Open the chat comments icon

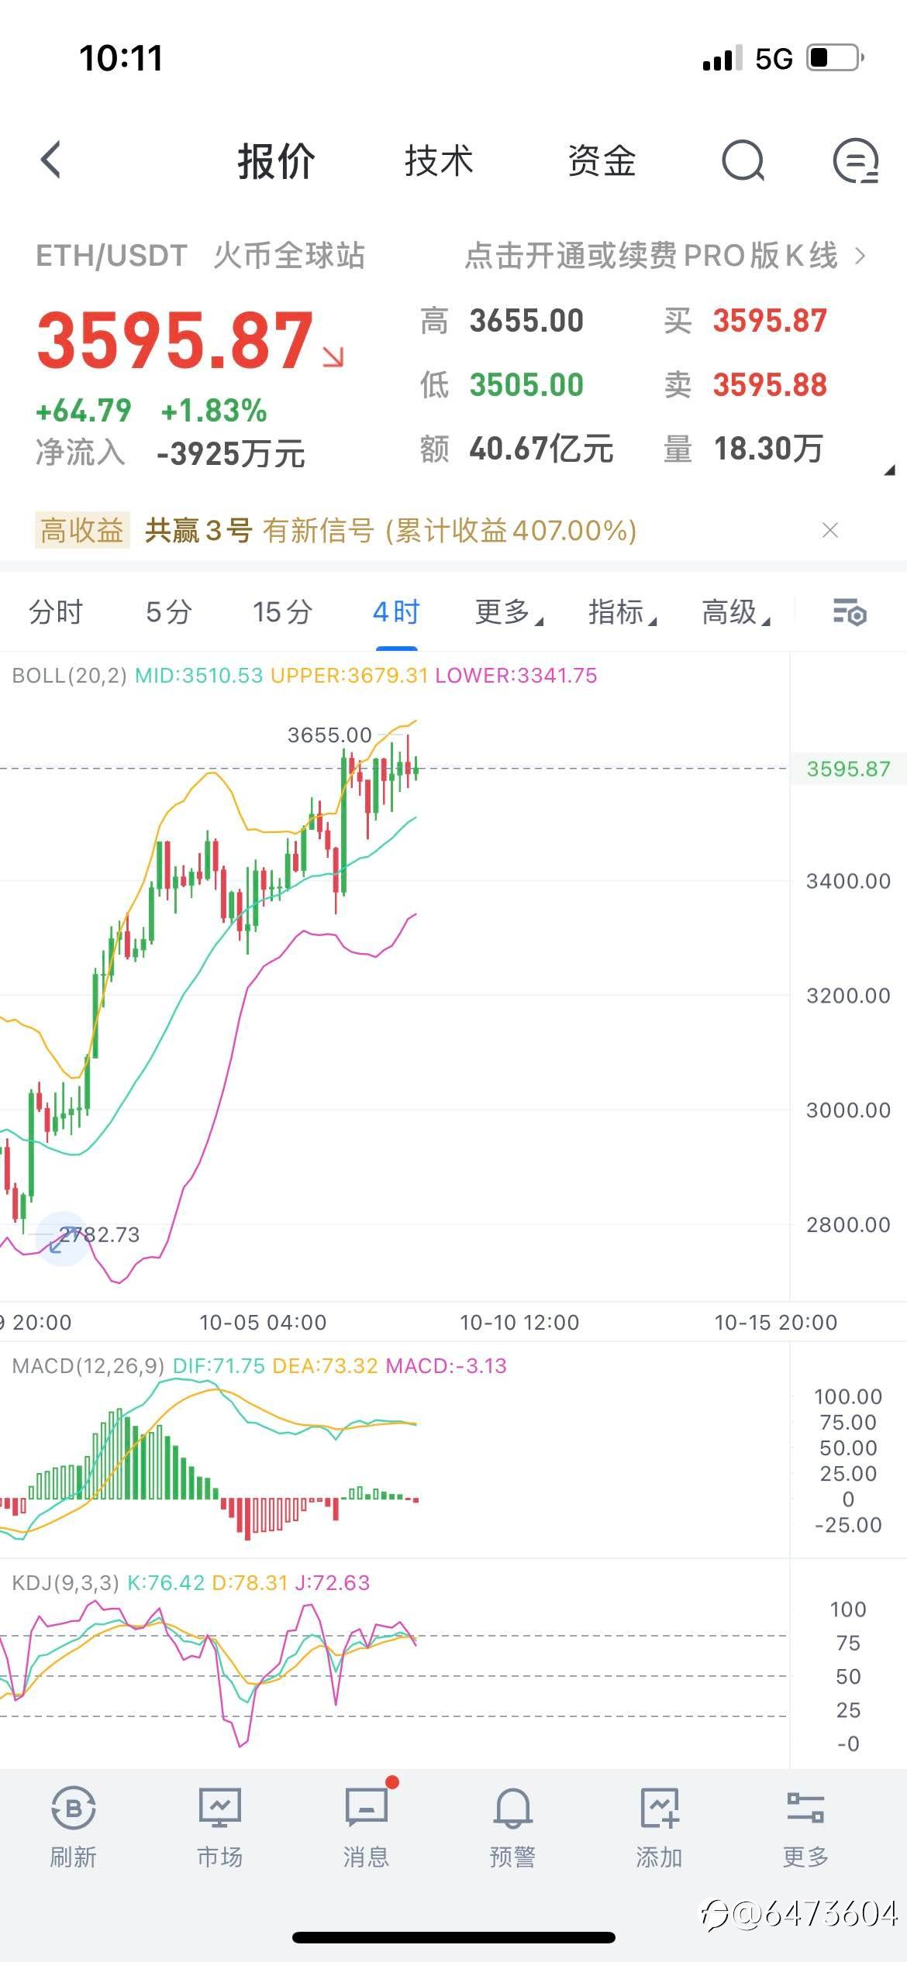[x=855, y=160]
